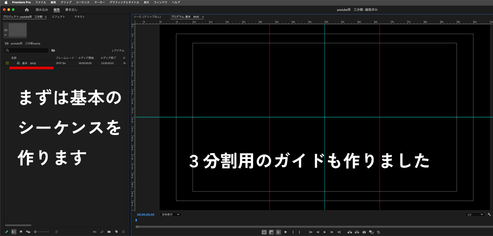
Task: Open the マーカー menu
Action: [x=99, y=2]
